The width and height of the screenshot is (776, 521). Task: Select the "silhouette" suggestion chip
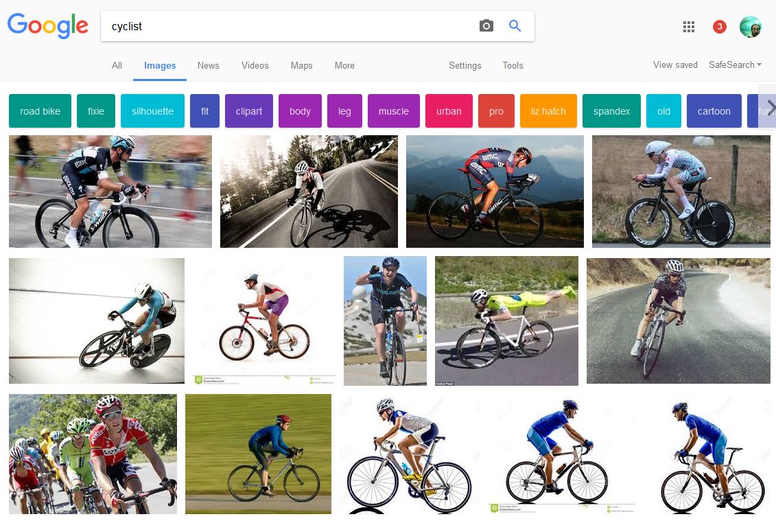[152, 111]
